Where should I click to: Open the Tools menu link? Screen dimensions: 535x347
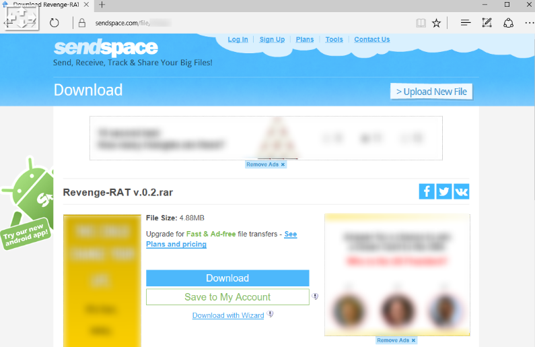coord(334,39)
